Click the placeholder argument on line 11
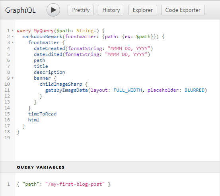The height and width of the screenshot is (196, 220). point(163,90)
